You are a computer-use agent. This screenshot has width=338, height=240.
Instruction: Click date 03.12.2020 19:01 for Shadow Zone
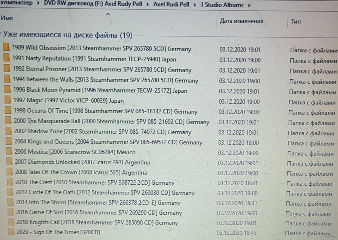click(x=238, y=133)
